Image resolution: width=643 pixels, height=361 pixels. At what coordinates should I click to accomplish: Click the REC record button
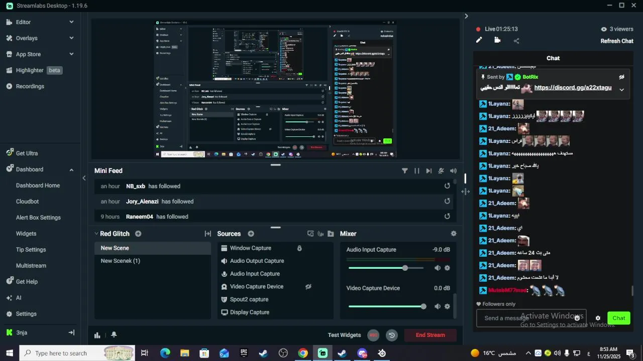(x=373, y=335)
